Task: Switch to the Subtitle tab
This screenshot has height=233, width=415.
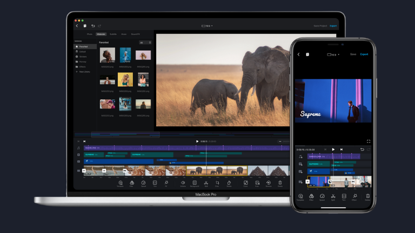Action: tap(113, 34)
